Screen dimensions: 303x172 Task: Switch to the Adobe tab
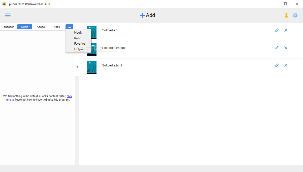[x=41, y=27]
